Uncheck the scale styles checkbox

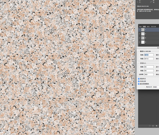click(139, 79)
